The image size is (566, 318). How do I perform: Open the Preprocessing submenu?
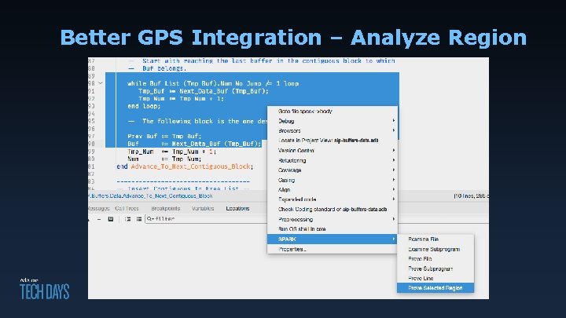(x=333, y=219)
